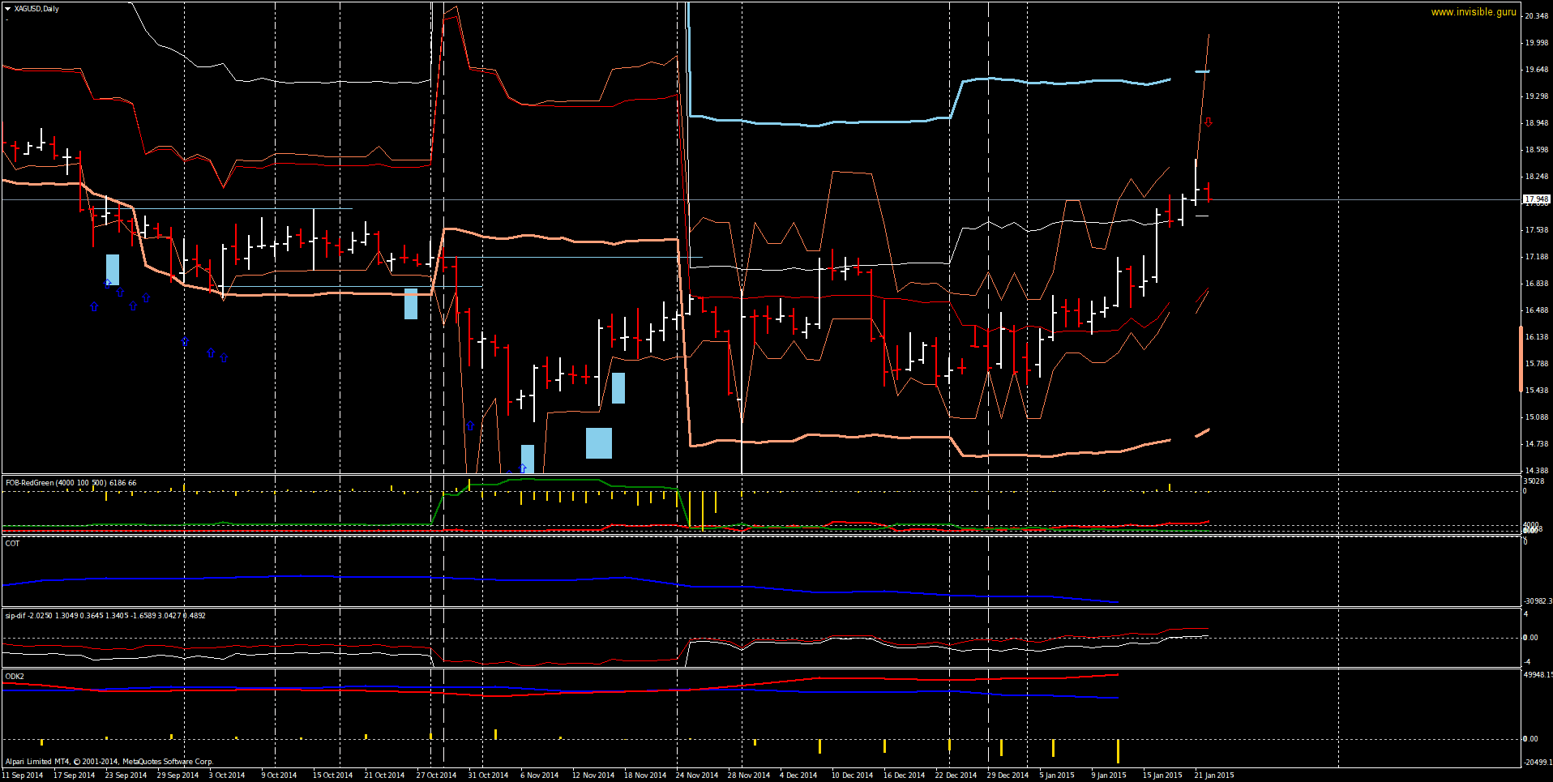Select the blue up arrow near 31 Oct 2014 low

[470, 426]
